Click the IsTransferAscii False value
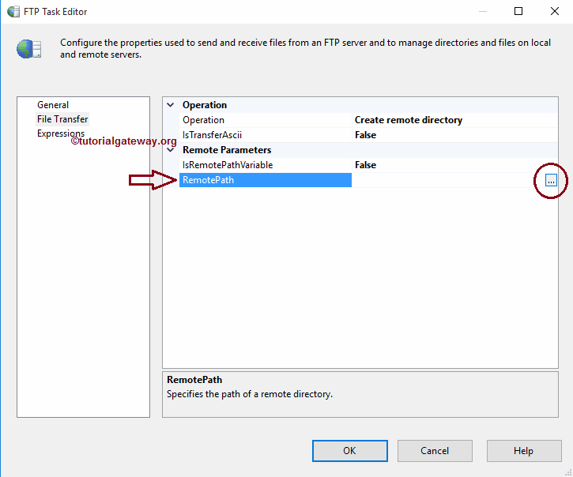The height and width of the screenshot is (477, 573). pos(365,135)
